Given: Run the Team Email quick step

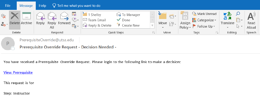Looking at the screenshot, I should point(94,20).
